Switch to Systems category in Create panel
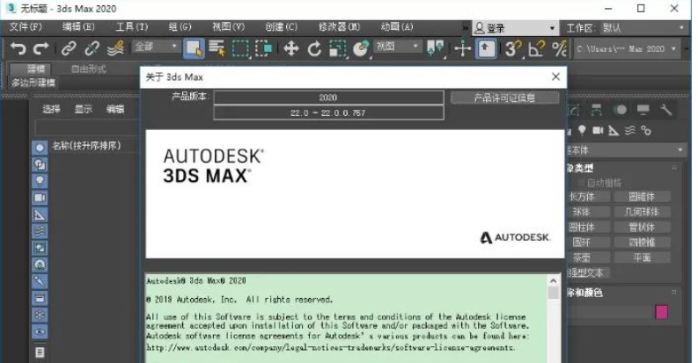Viewport: 698px width, 363px height. (x=646, y=130)
